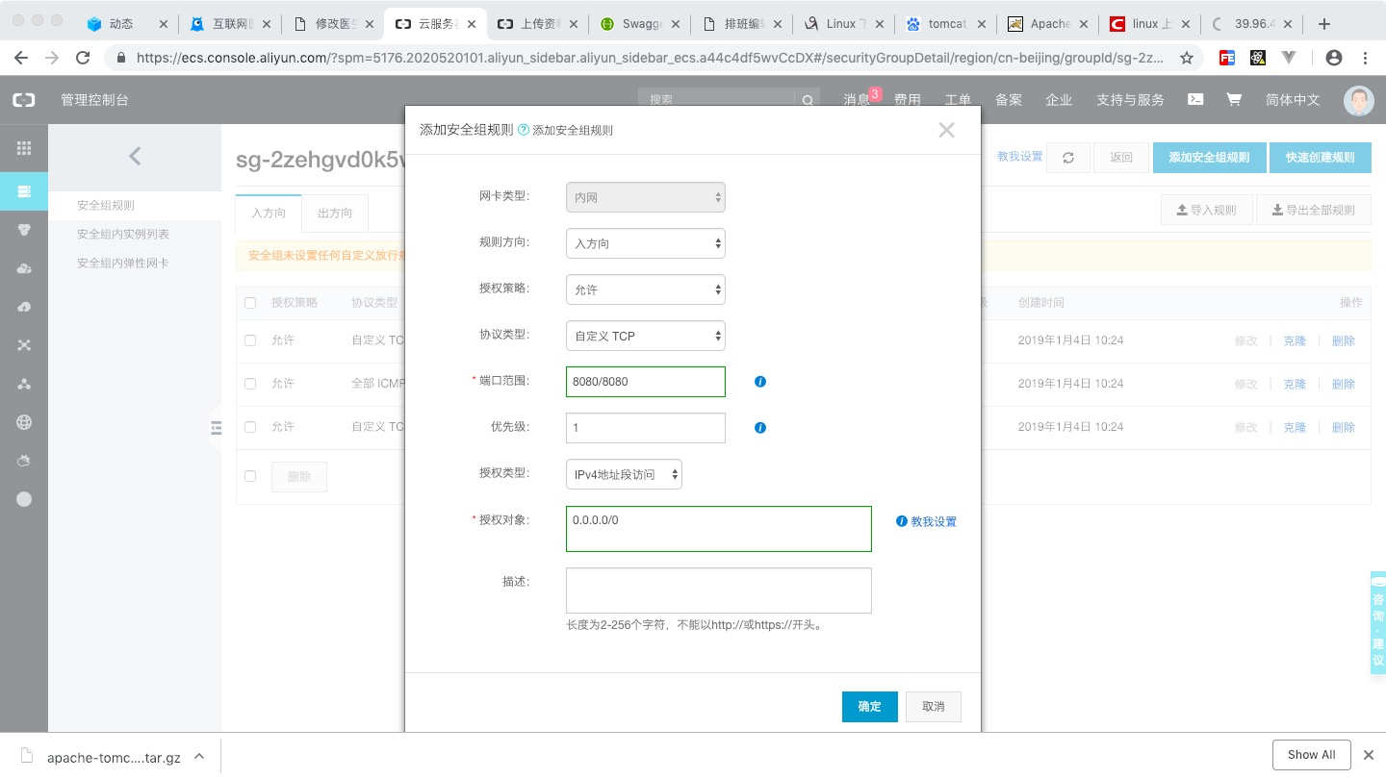Screen dimensions: 1386x779
Task: Toggle the select-all checkbox in table header
Action: (250, 303)
